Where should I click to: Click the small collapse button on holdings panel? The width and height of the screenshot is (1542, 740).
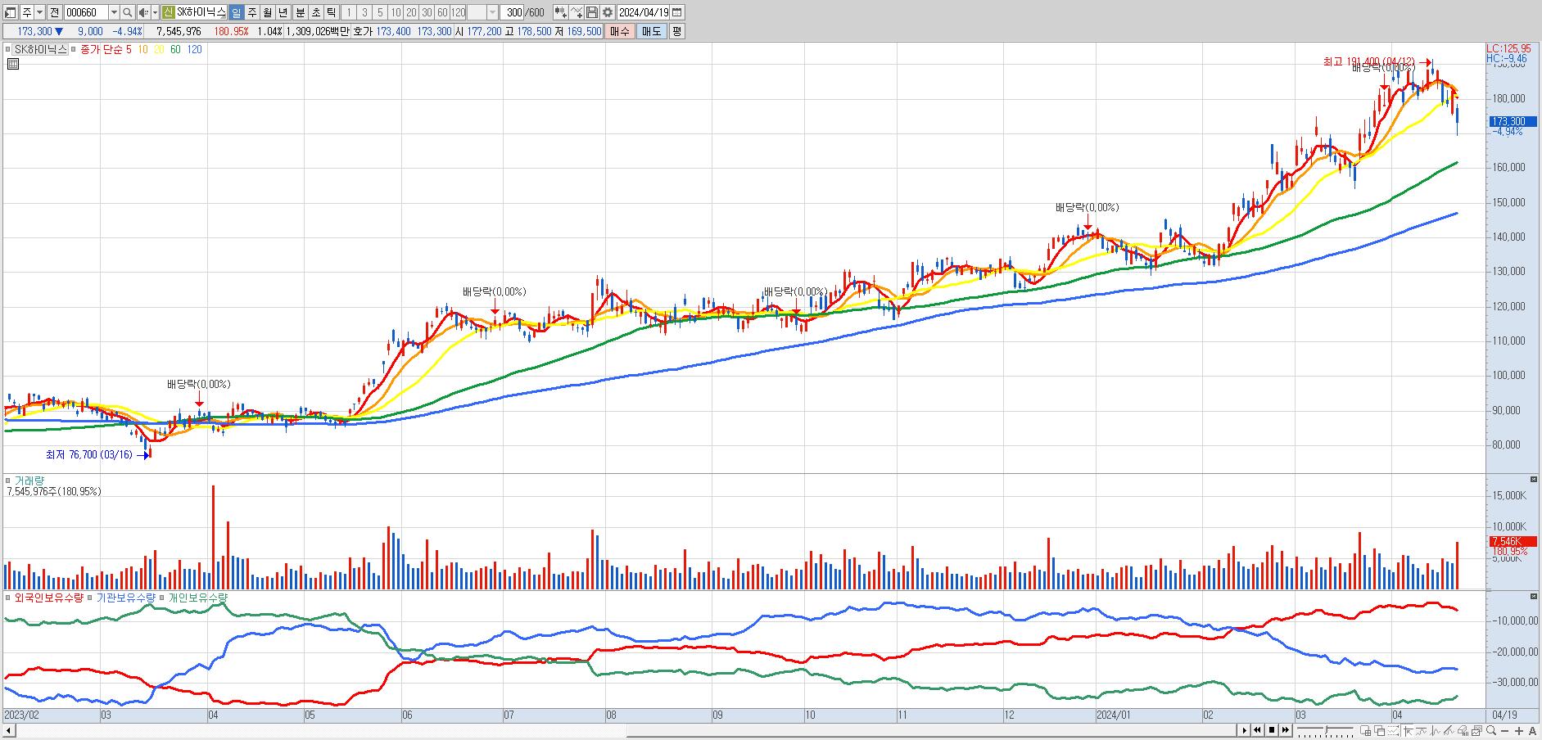pos(1533,595)
